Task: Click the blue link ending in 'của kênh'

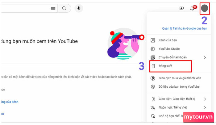Action: [10, 102]
